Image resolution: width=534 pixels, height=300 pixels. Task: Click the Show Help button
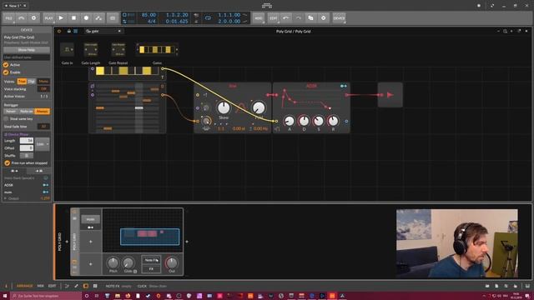(x=27, y=50)
